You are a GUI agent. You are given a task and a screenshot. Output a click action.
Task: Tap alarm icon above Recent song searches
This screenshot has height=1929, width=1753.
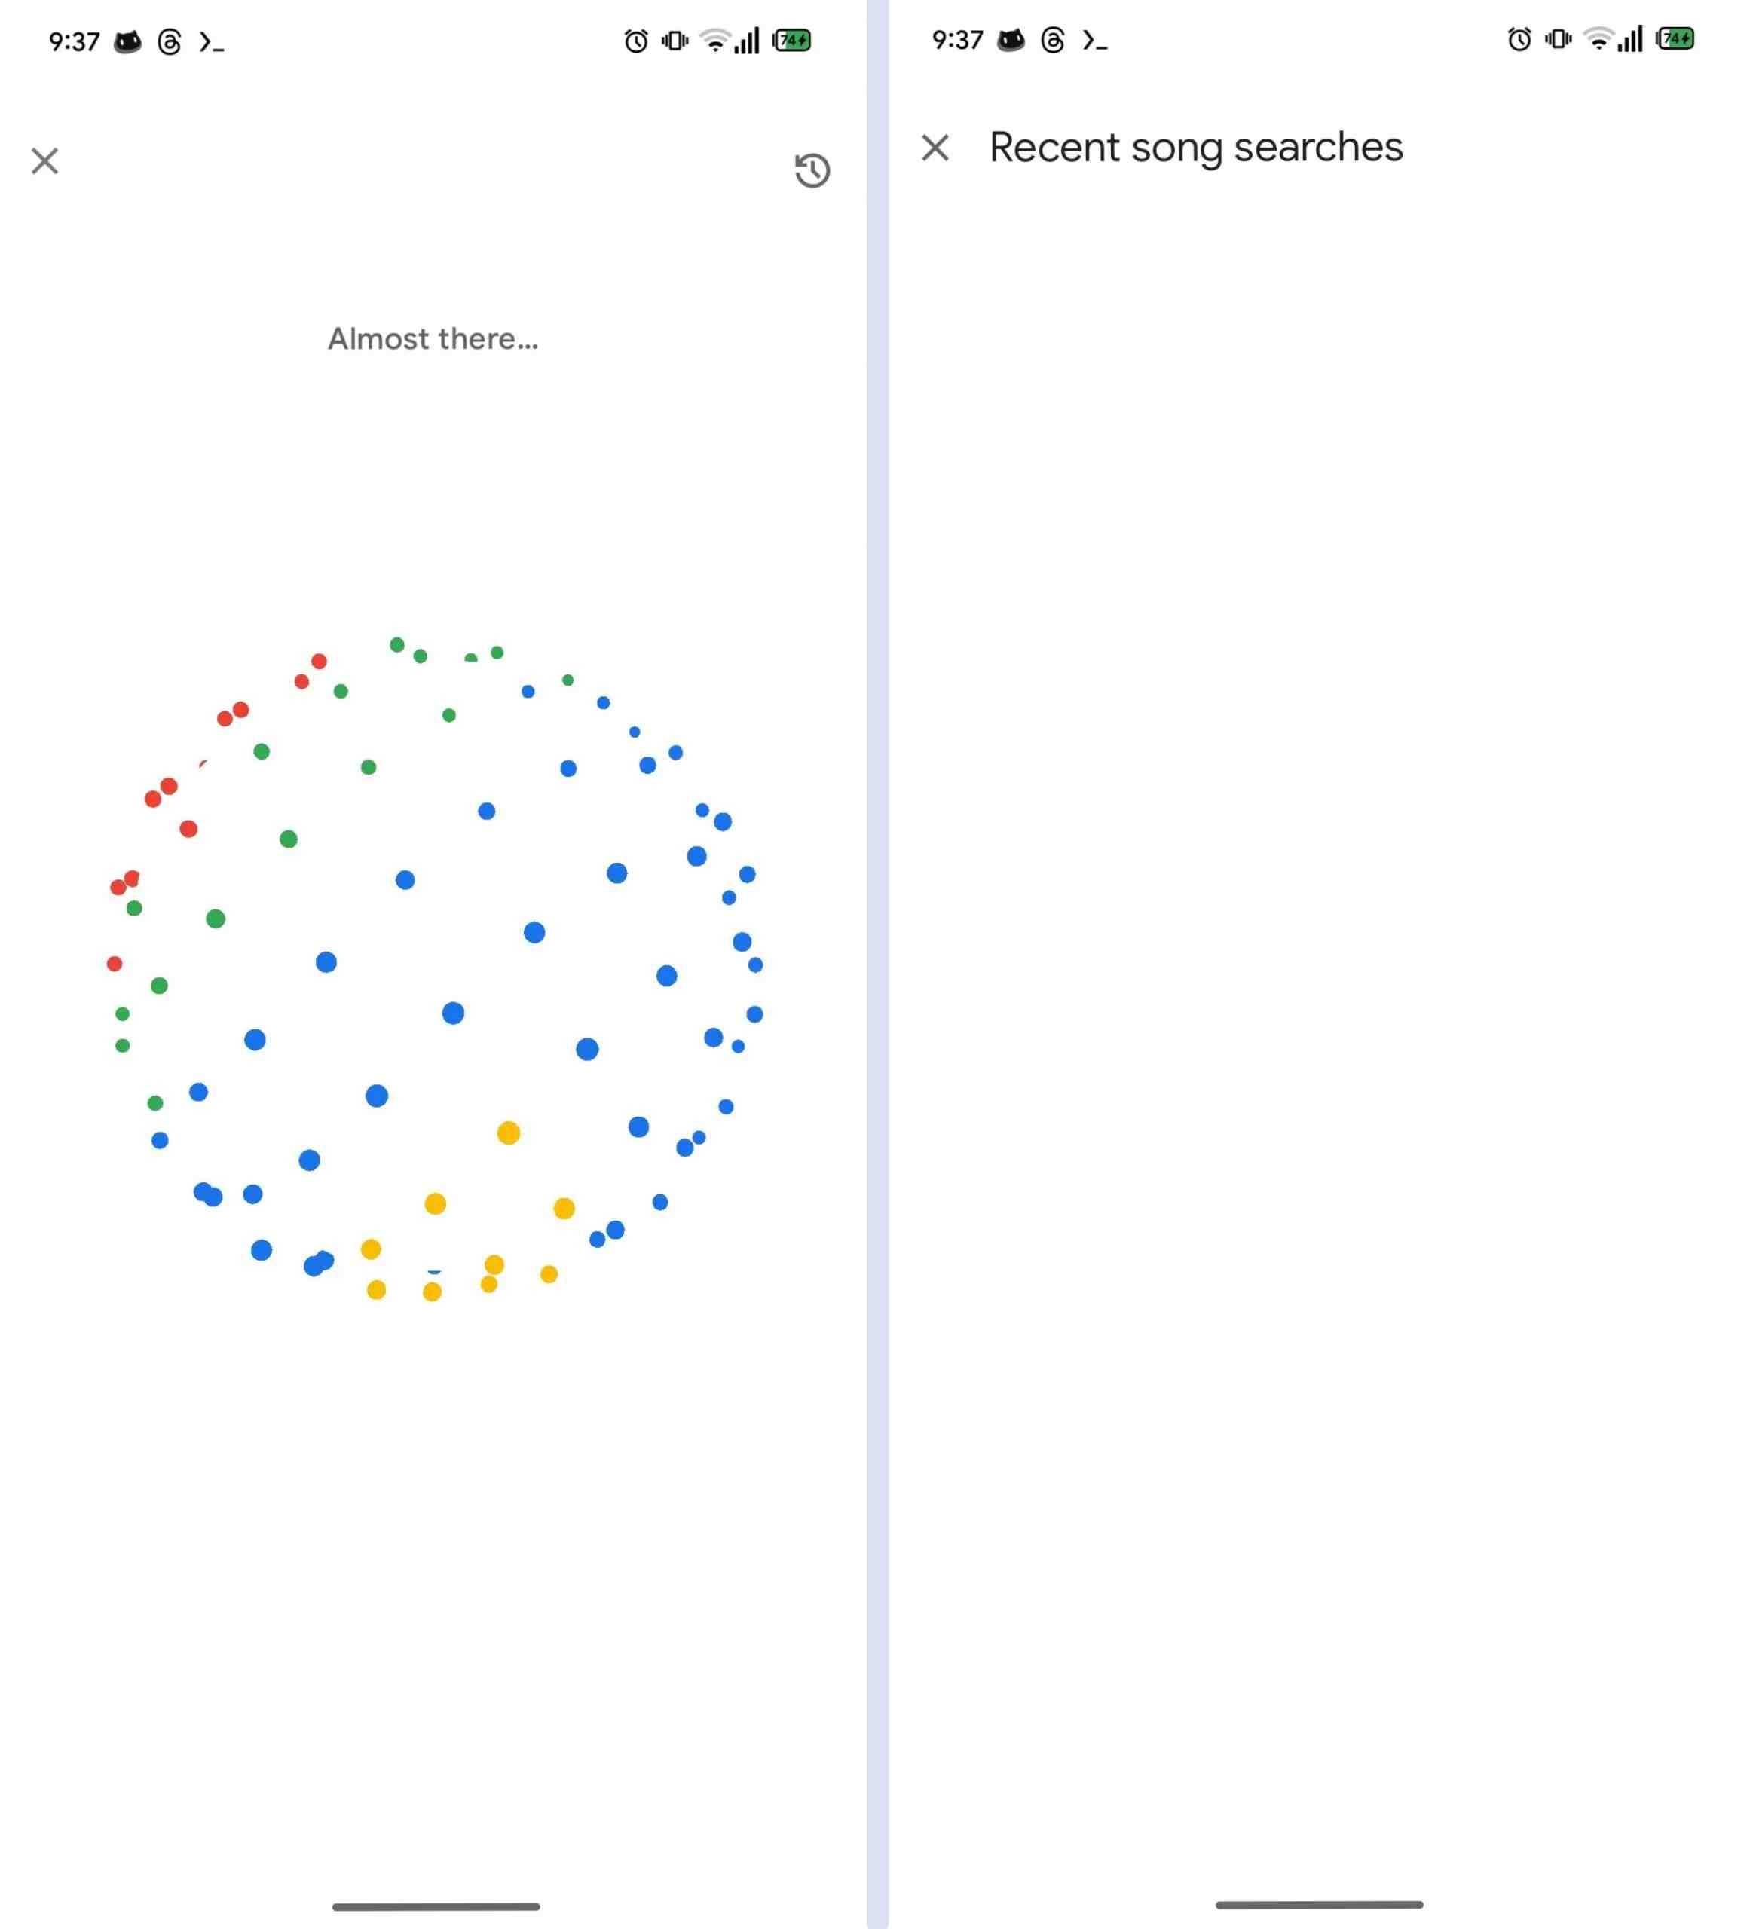(x=1519, y=39)
